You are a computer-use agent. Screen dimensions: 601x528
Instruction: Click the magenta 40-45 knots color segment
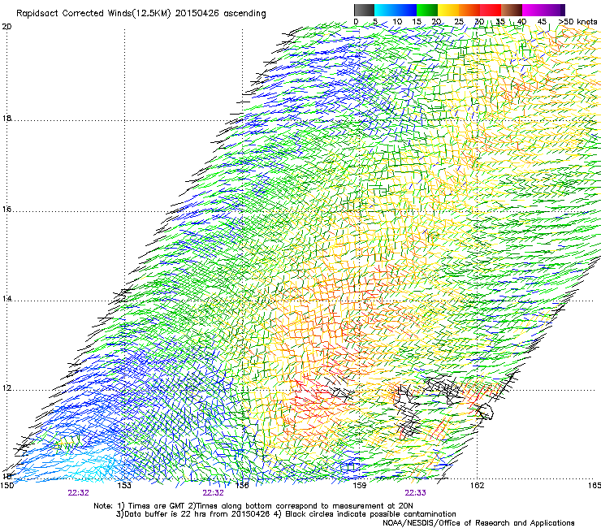(x=533, y=10)
